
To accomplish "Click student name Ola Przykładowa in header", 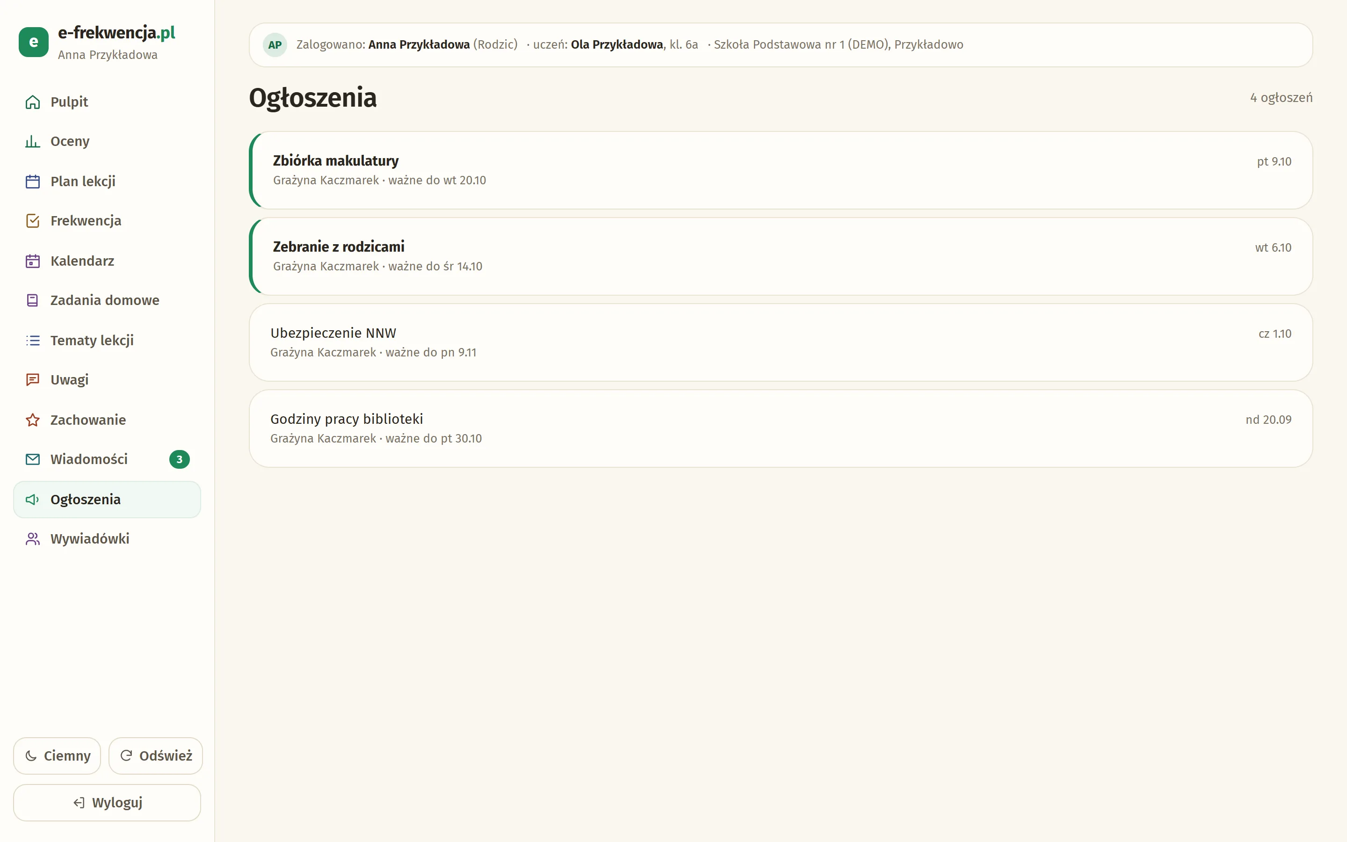I will 617,44.
